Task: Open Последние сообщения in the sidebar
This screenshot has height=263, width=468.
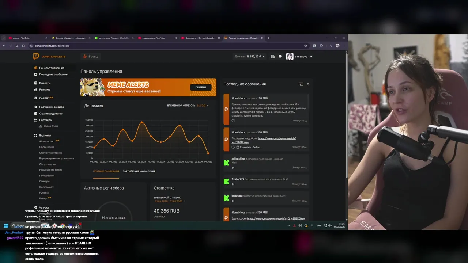Action: (53, 75)
